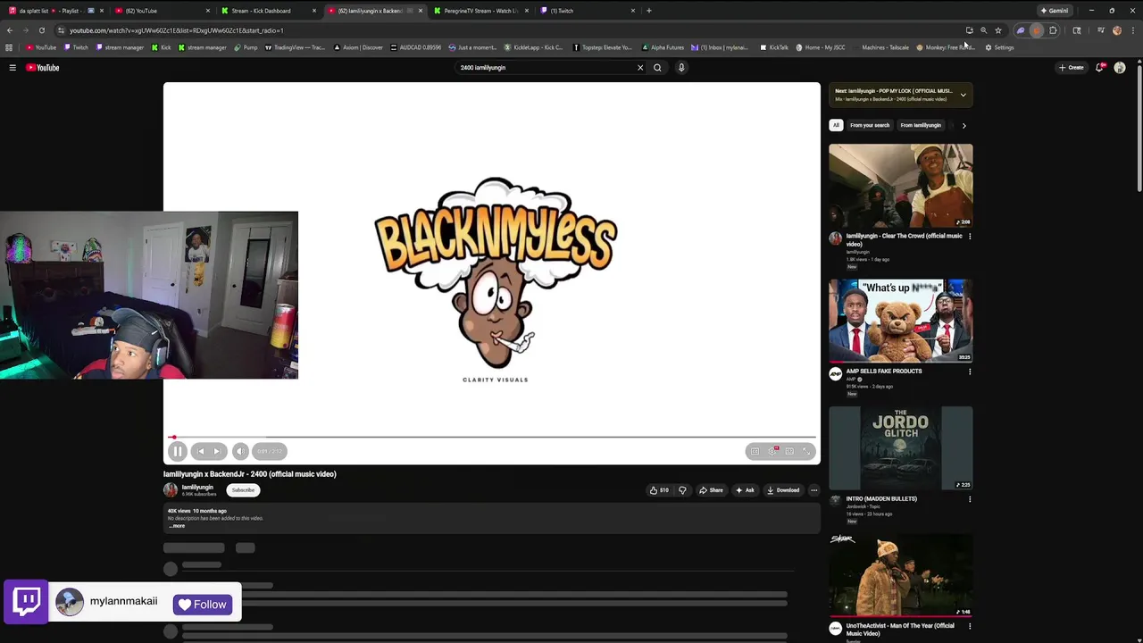The width and height of the screenshot is (1143, 643).
Task: Download the 2400 music video
Action: 783,490
